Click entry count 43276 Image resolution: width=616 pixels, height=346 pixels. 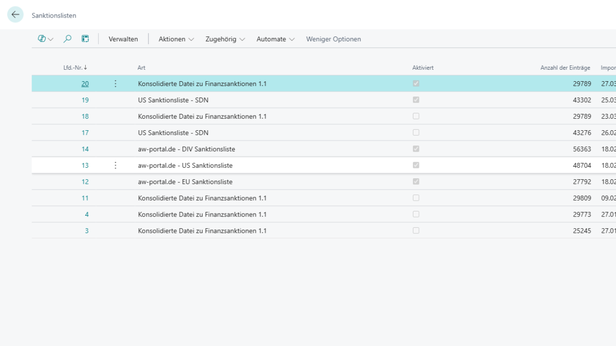click(x=582, y=133)
